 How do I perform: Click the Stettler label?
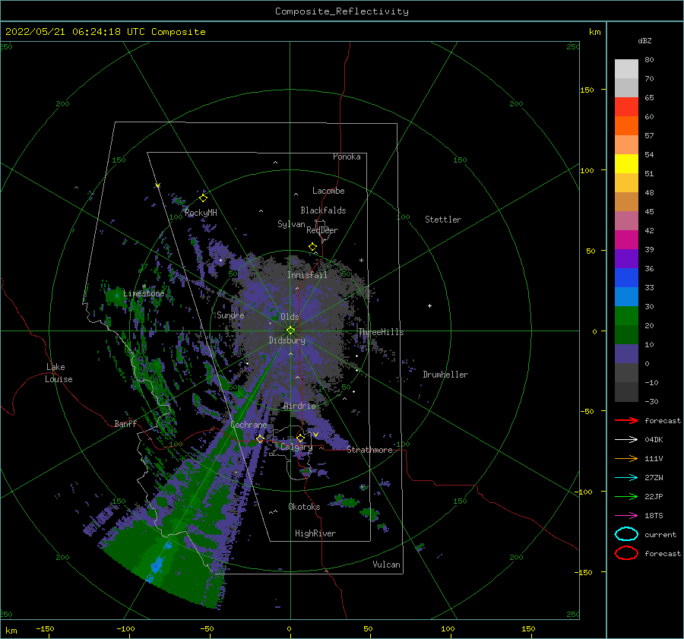[x=443, y=220]
